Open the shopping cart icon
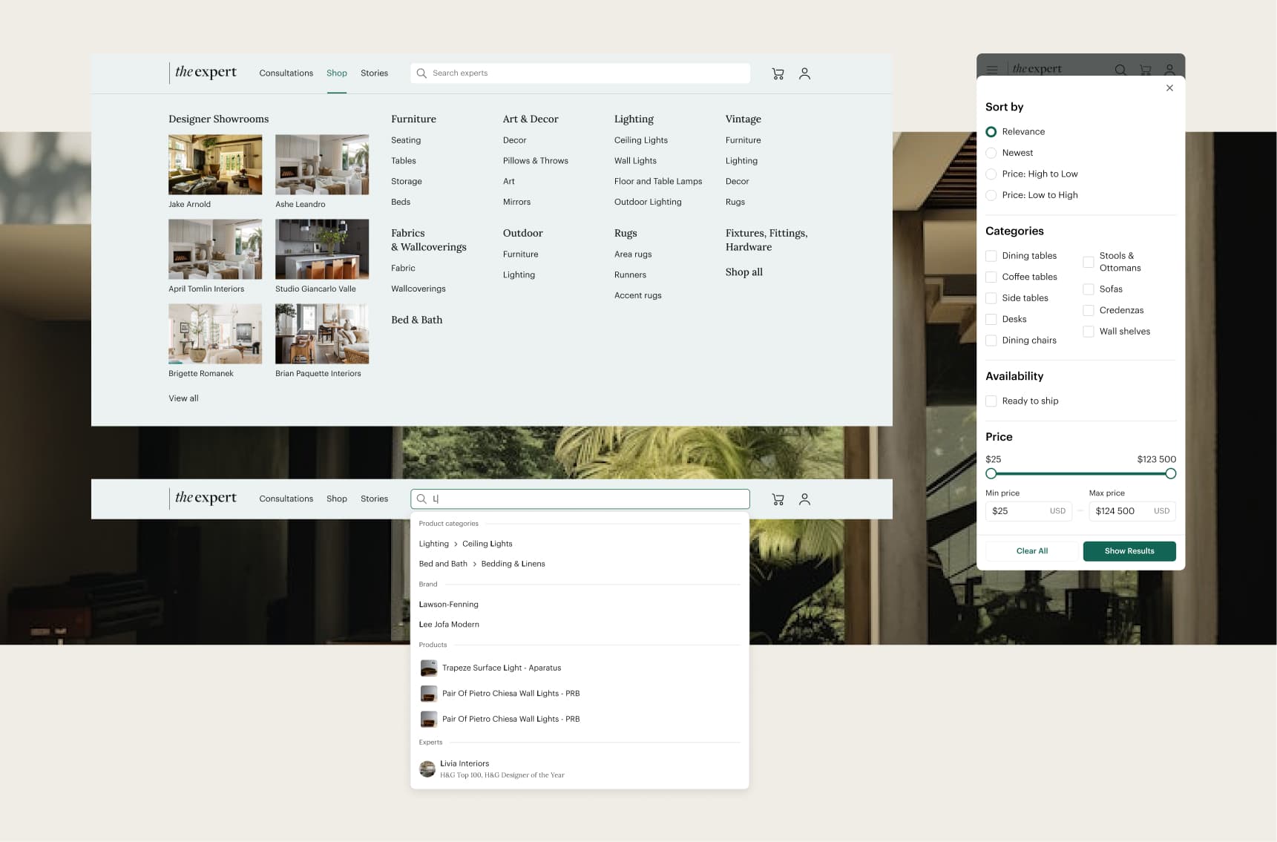 778,73
